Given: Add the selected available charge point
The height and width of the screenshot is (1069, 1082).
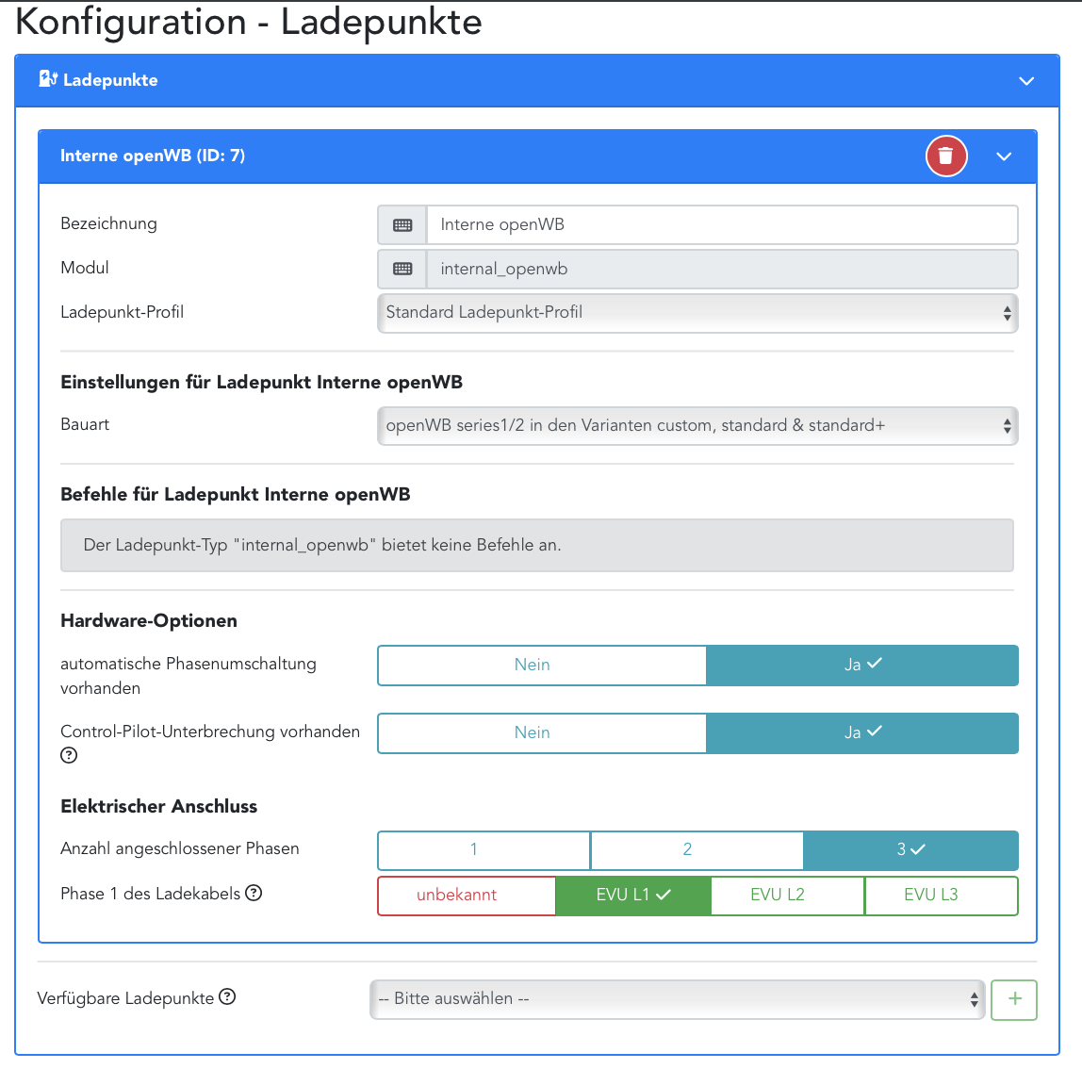Looking at the screenshot, I should tap(1014, 999).
